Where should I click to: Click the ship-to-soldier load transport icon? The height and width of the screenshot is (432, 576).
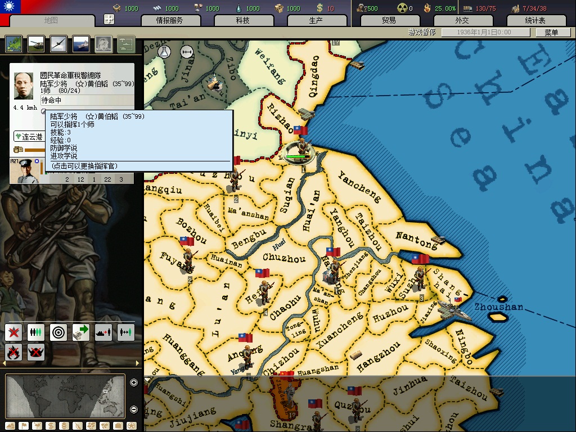point(103,332)
